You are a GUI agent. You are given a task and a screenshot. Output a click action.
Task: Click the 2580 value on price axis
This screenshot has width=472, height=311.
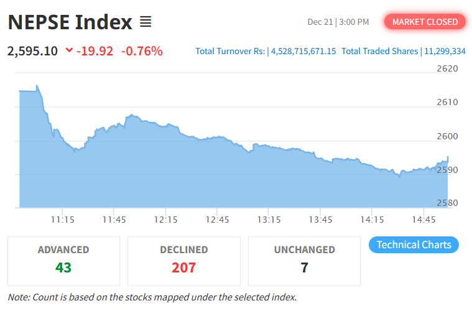446,203
